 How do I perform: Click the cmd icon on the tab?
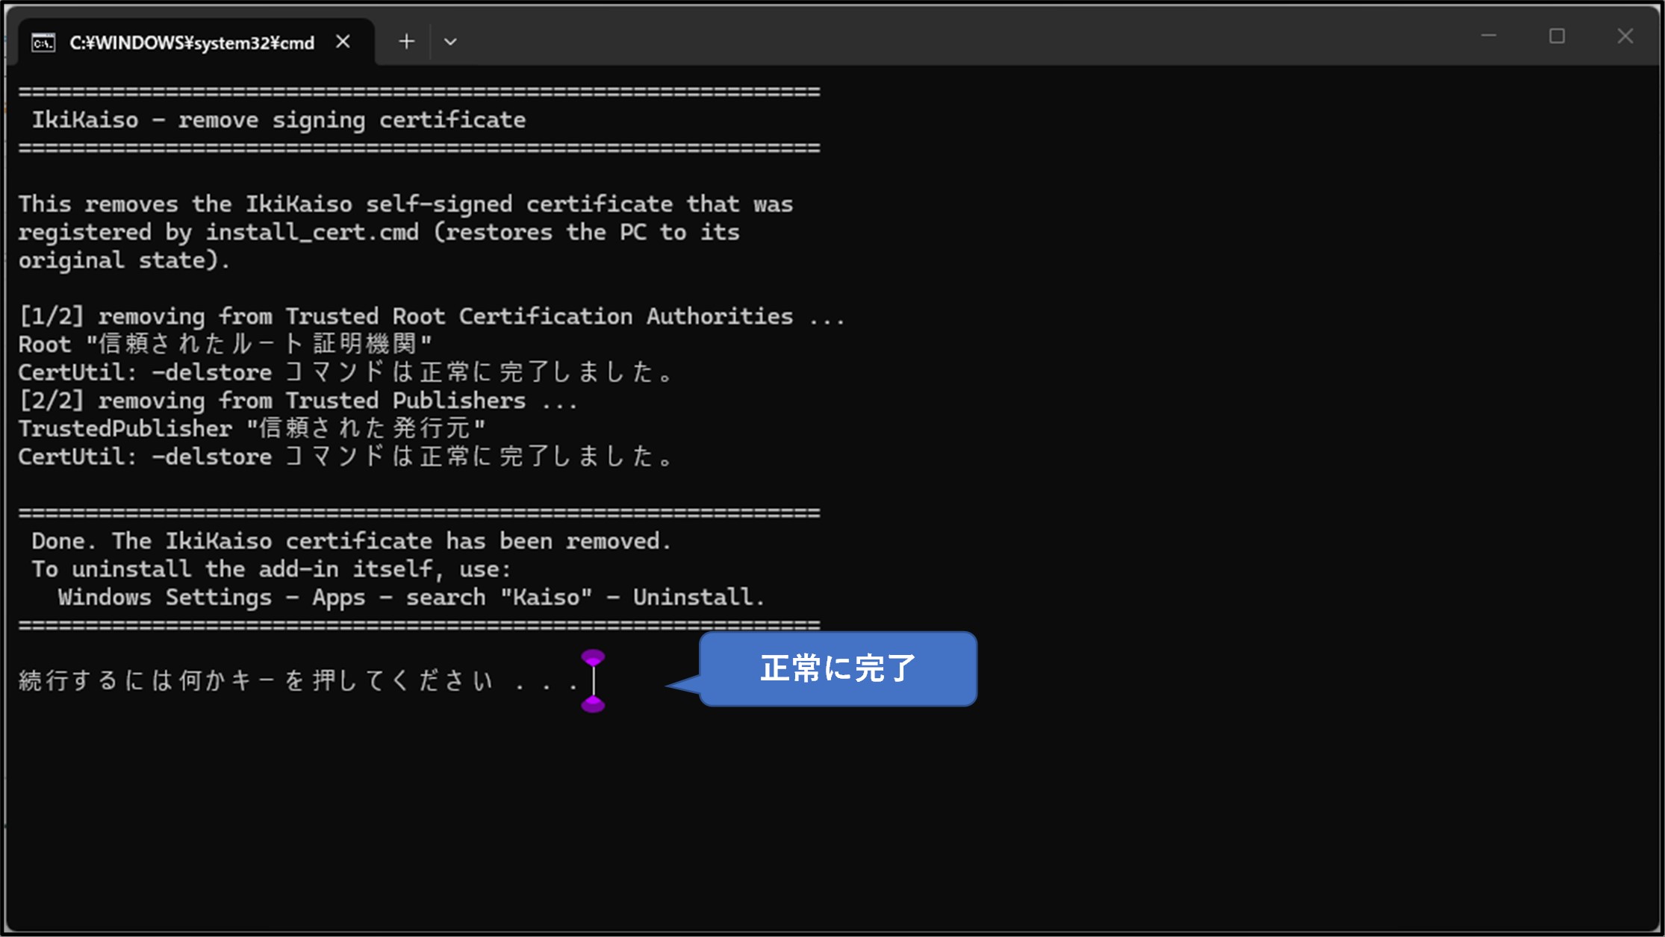coord(43,43)
